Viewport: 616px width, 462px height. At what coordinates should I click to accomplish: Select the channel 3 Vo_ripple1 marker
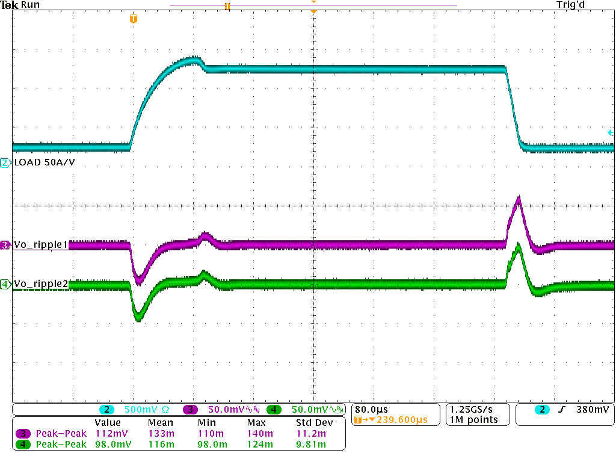pos(5,245)
